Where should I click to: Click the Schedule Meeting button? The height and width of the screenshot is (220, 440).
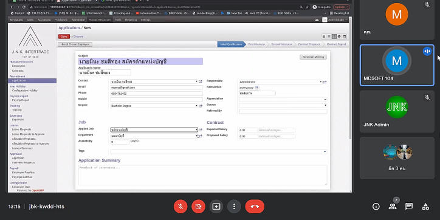click(x=313, y=57)
